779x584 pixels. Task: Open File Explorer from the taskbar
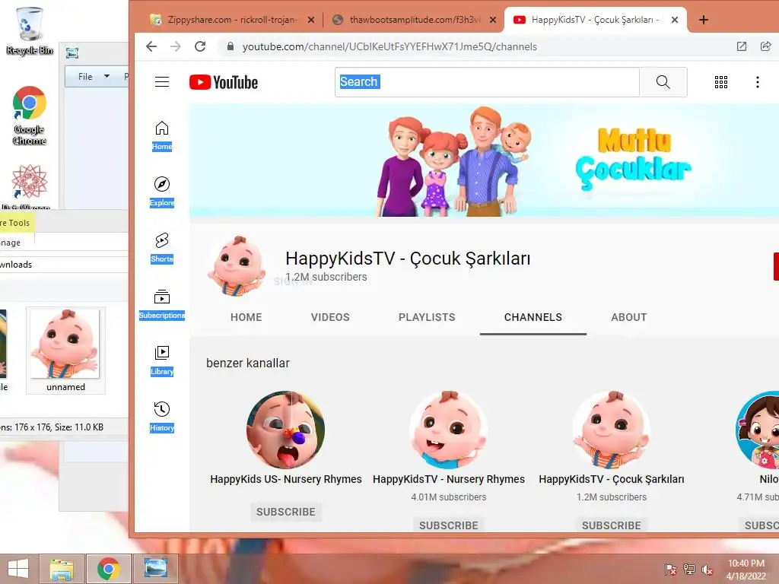click(62, 569)
